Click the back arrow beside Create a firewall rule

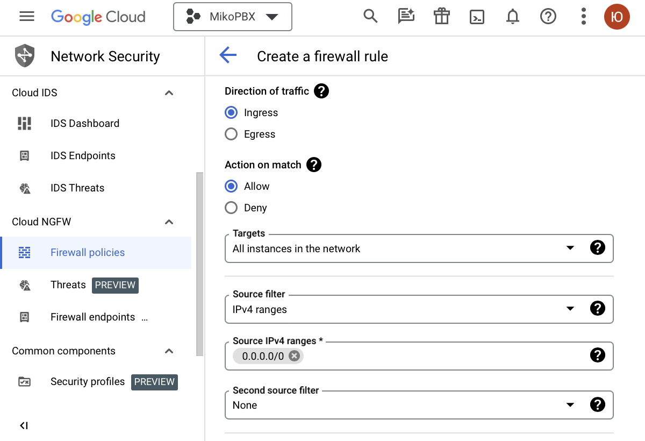(228, 55)
